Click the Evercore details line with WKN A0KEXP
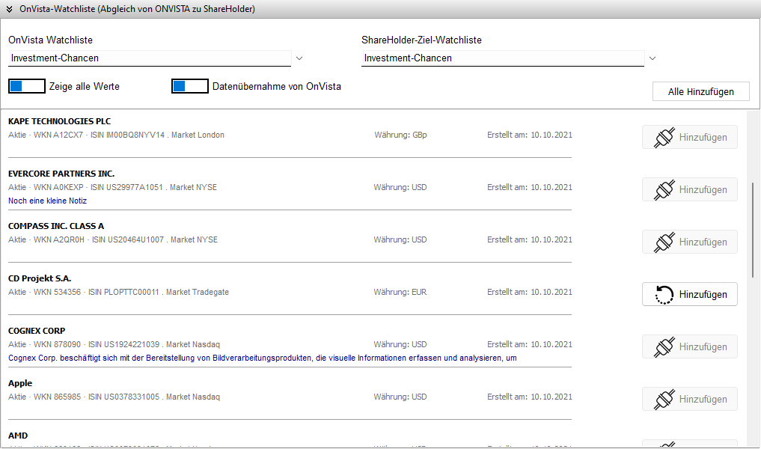761x449 pixels. coord(112,187)
